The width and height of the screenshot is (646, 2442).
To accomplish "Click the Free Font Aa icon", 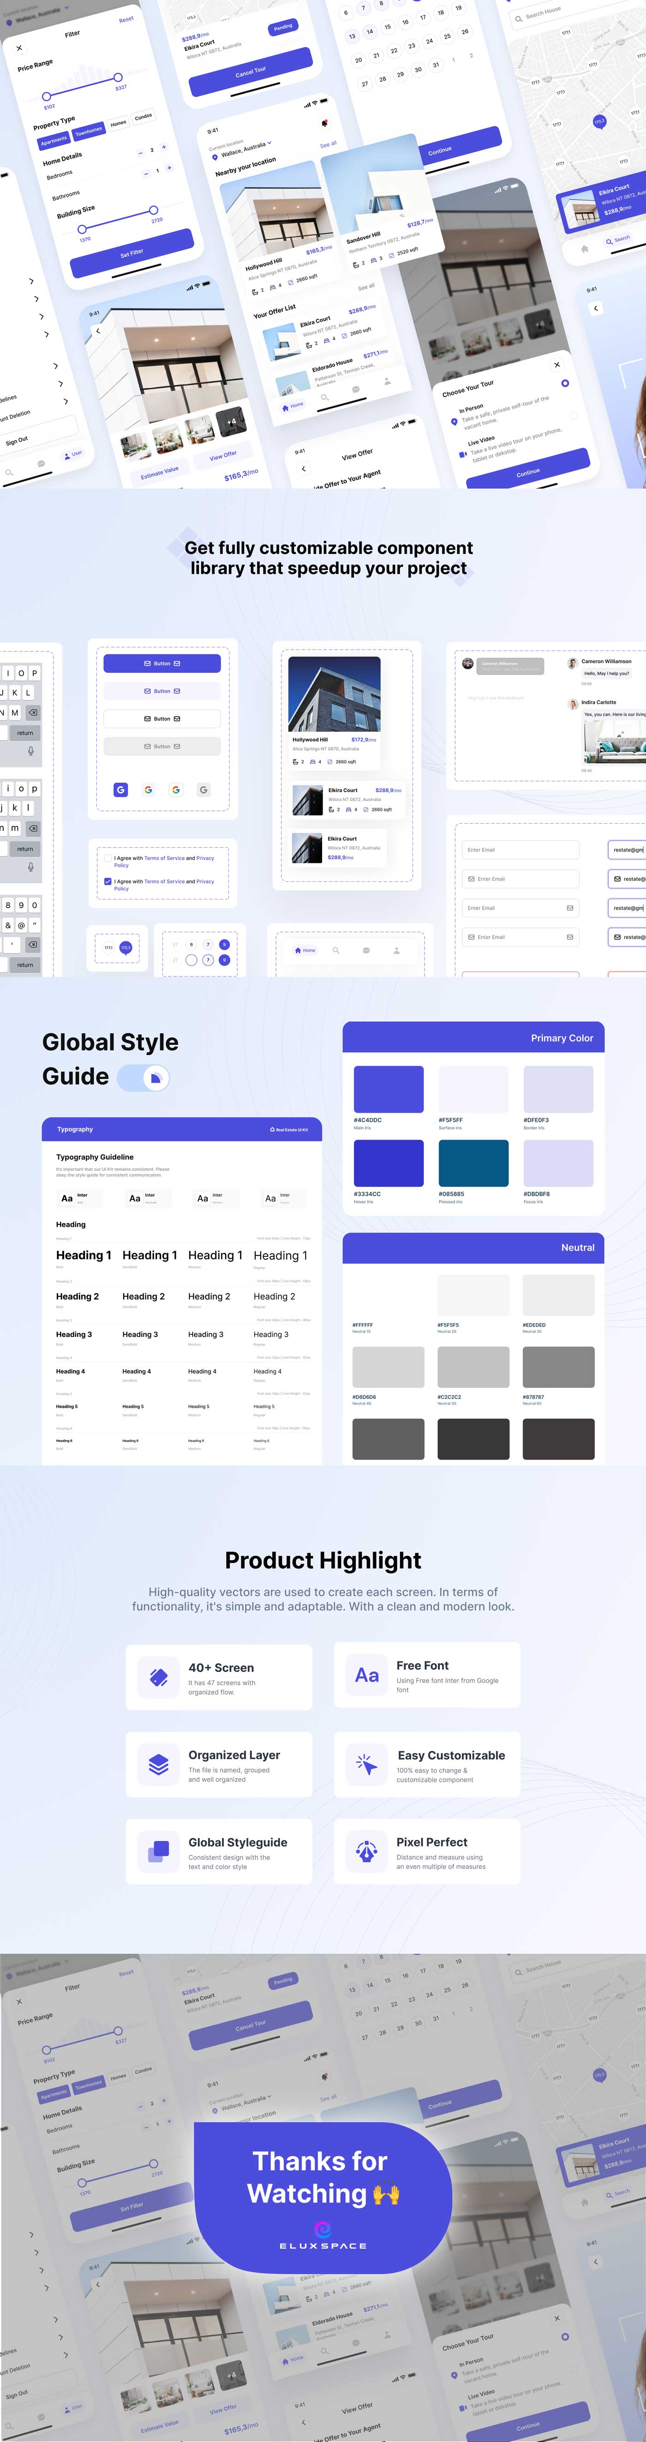I will pyautogui.click(x=366, y=1675).
